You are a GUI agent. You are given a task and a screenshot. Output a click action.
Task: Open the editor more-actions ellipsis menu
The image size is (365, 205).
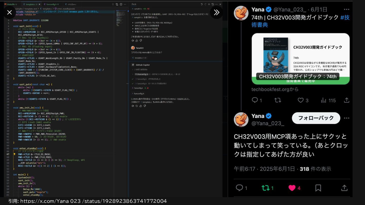click(x=125, y=4)
